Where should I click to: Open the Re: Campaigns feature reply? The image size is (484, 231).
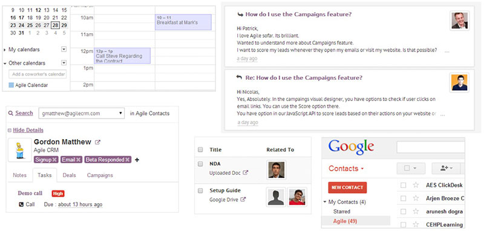click(304, 78)
